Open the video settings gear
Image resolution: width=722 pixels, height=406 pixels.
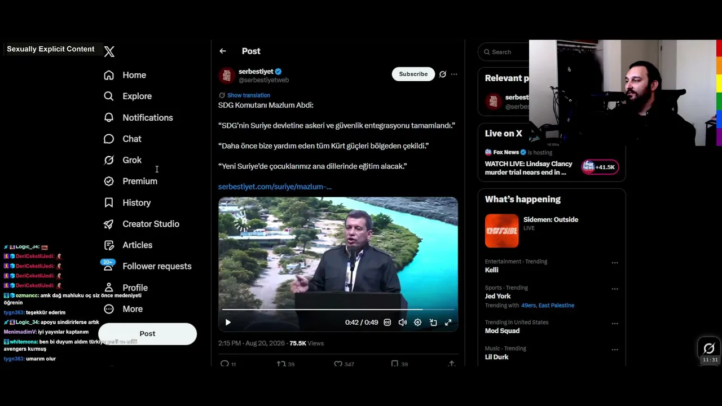point(417,323)
